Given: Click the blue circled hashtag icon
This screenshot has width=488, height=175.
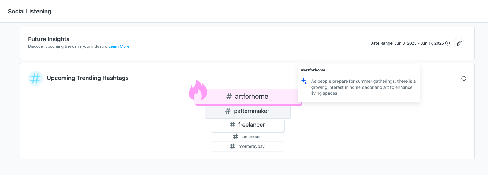Looking at the screenshot, I should tap(35, 78).
